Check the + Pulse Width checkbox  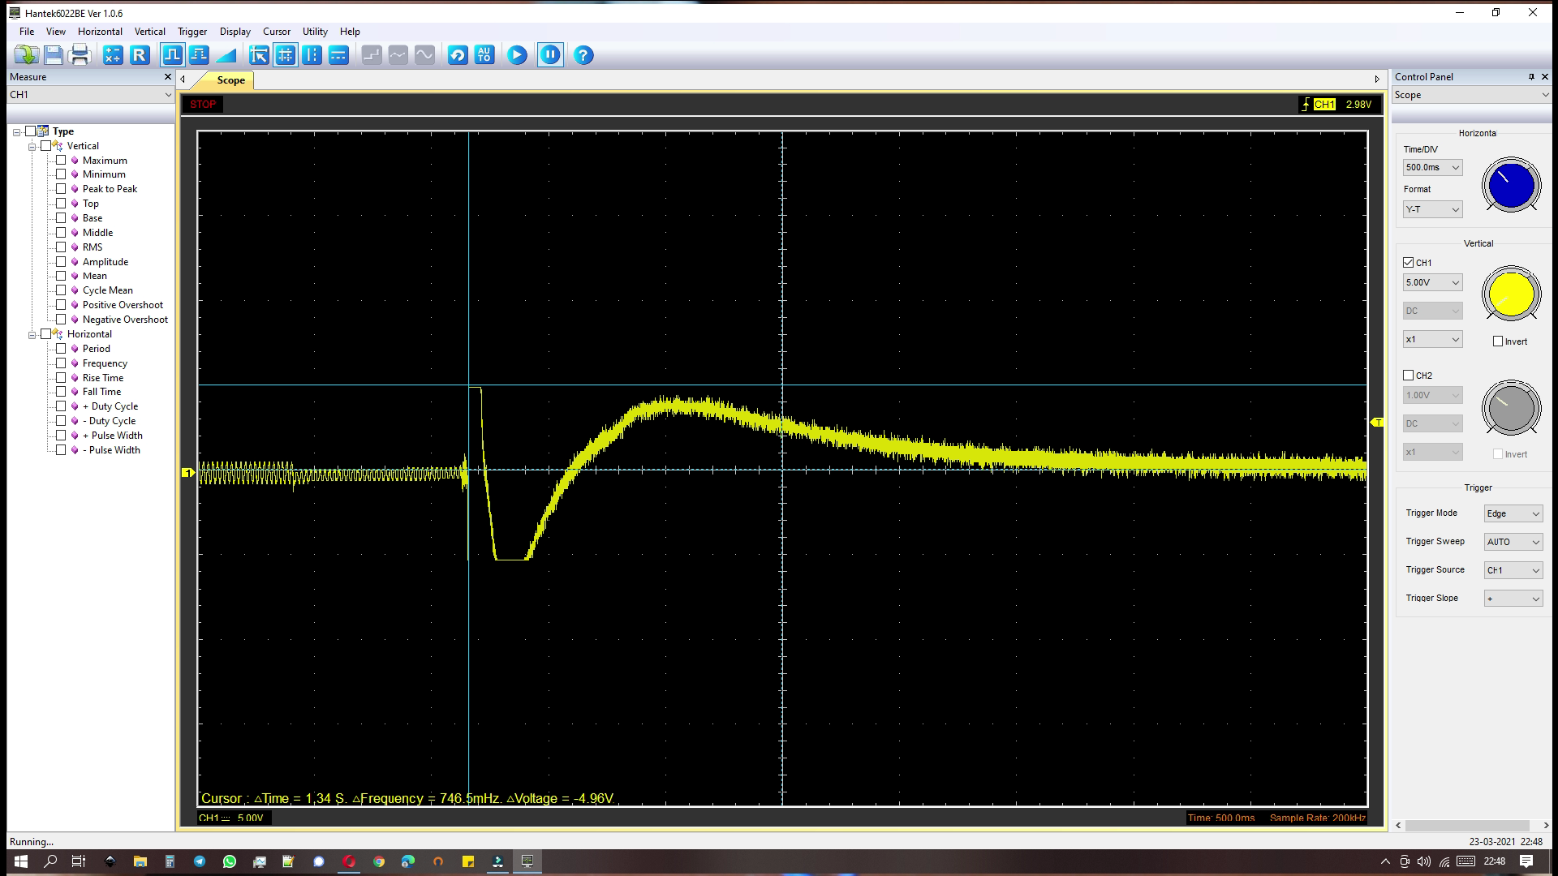coord(61,436)
